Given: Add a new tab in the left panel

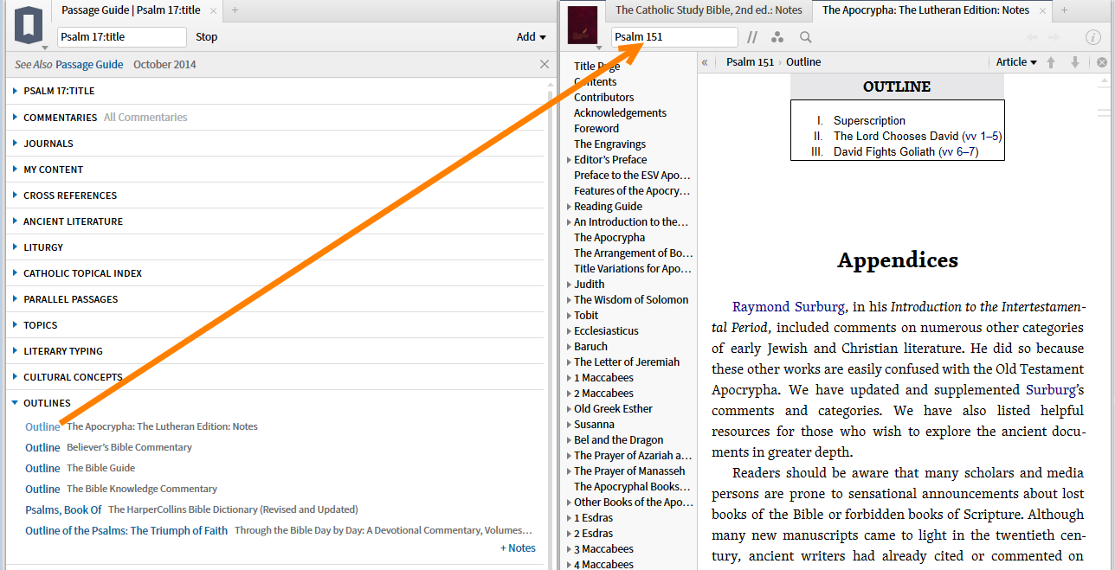Looking at the screenshot, I should (235, 10).
